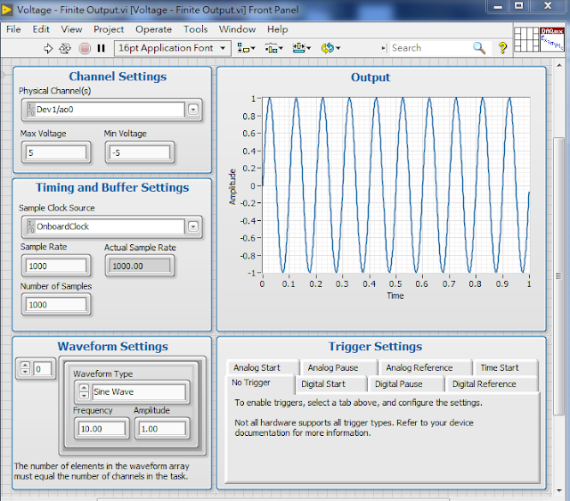The height and width of the screenshot is (501, 570).
Task: Open the Edit menu
Action: pyautogui.click(x=41, y=29)
